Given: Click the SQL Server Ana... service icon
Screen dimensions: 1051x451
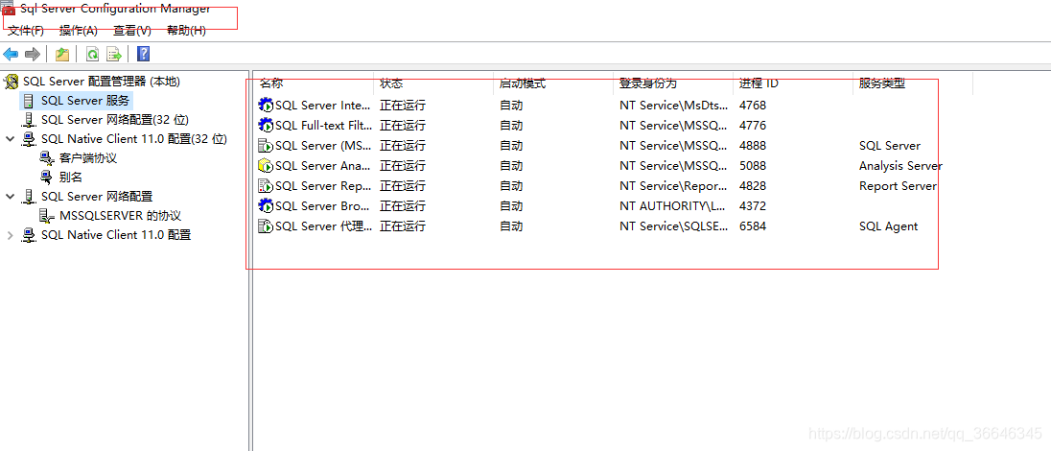Looking at the screenshot, I should (266, 166).
